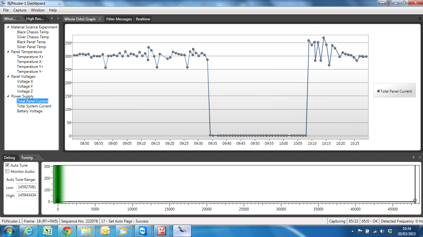Open the Capture menu
The height and width of the screenshot is (237, 423).
(20, 10)
